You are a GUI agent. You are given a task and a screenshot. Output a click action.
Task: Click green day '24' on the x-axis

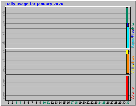100,103
